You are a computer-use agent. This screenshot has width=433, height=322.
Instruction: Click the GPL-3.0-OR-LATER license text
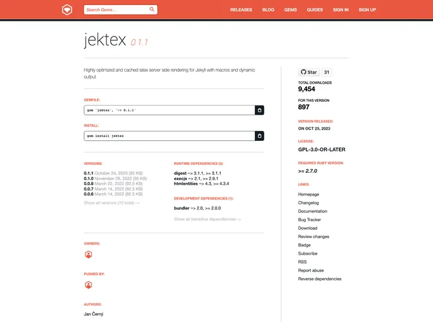pos(322,150)
